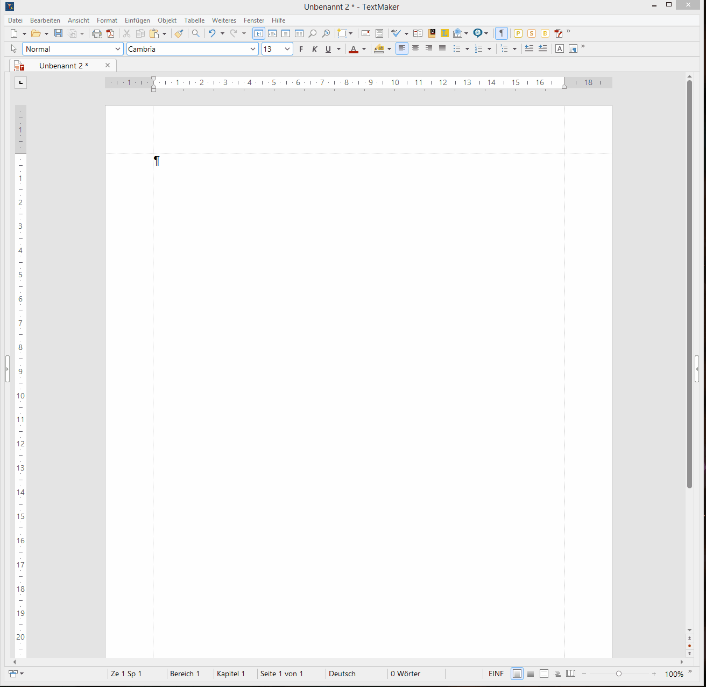Increase indent with the indent icon
706x687 pixels.
tap(542, 49)
